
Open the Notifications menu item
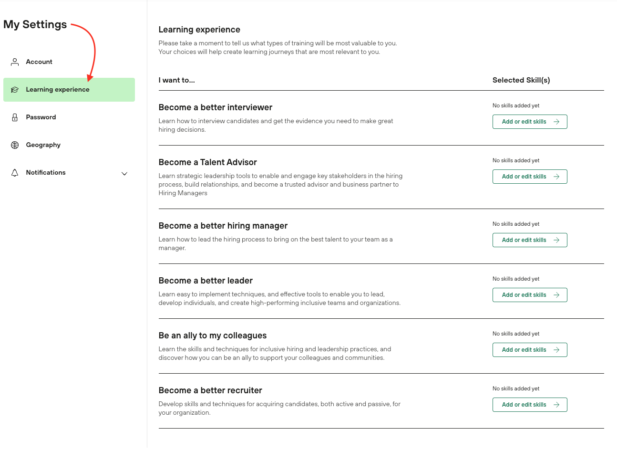point(46,173)
